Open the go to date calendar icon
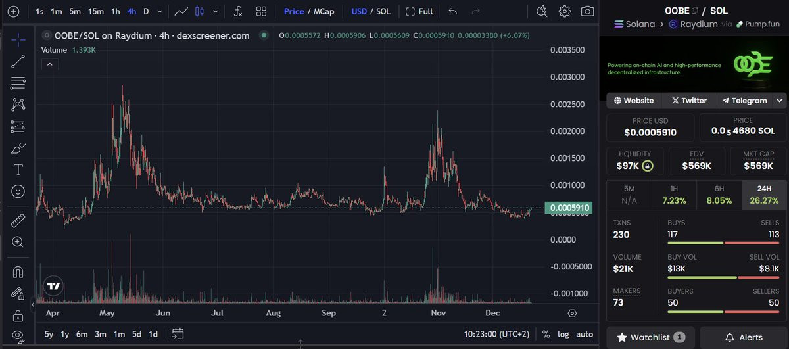 pos(178,334)
